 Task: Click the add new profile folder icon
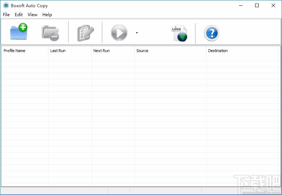(19, 32)
